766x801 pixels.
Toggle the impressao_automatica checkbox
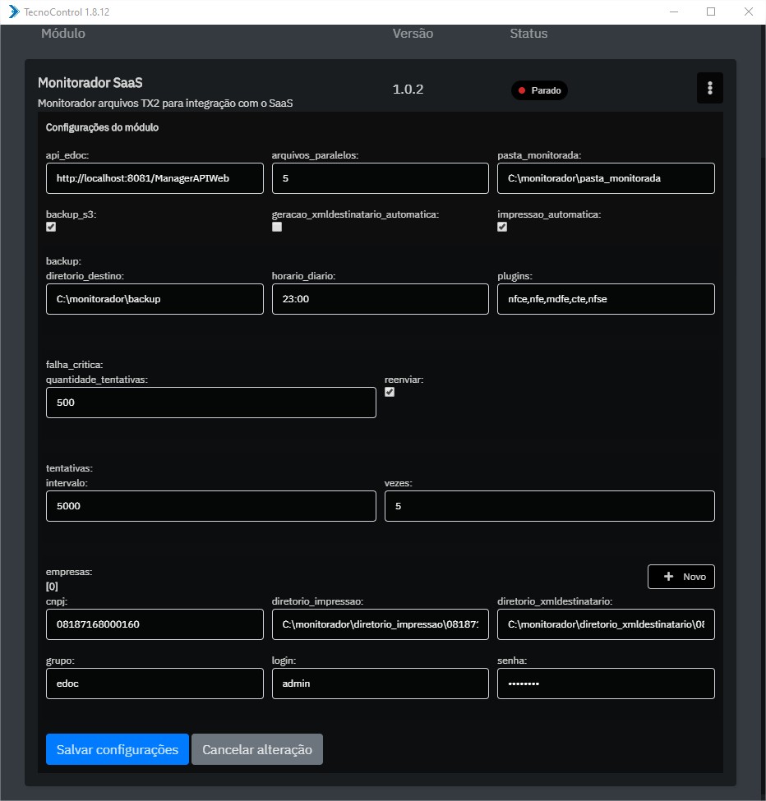502,227
